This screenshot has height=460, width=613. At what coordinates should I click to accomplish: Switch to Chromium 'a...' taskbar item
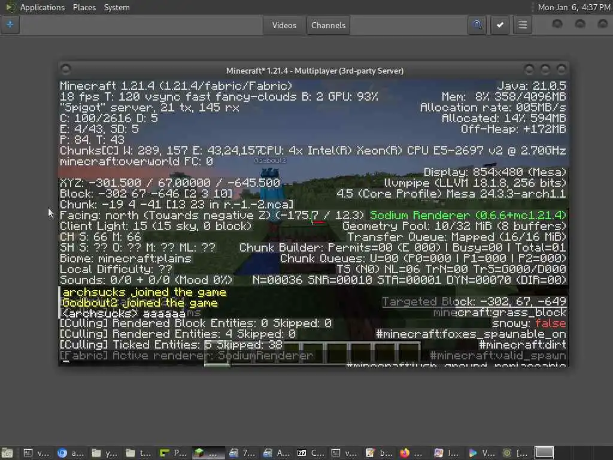pyautogui.click(x=71, y=453)
